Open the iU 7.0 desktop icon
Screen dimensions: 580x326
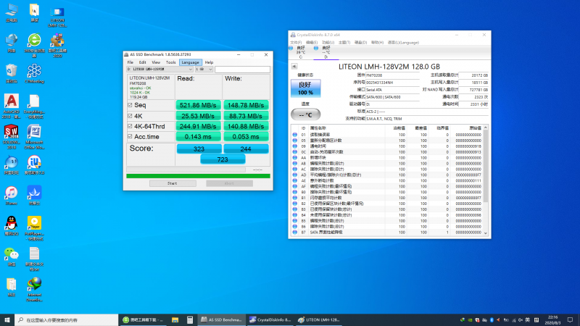pos(34,164)
